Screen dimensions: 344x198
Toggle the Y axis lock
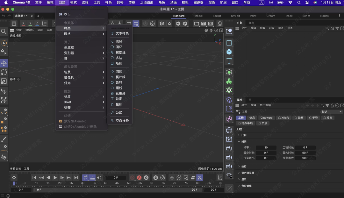click(x=30, y=24)
